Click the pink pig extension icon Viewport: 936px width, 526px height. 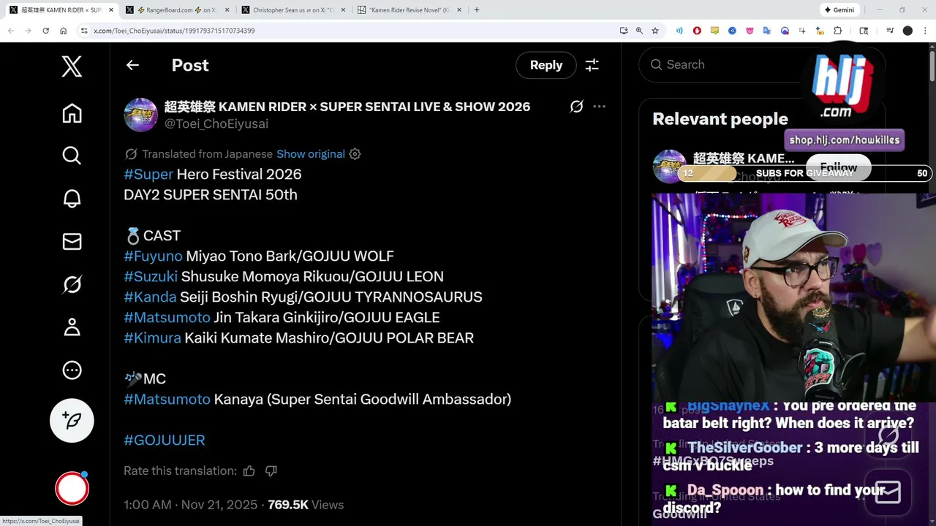click(750, 31)
